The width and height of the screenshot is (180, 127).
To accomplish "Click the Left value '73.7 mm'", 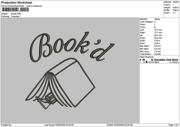I will [158, 30].
